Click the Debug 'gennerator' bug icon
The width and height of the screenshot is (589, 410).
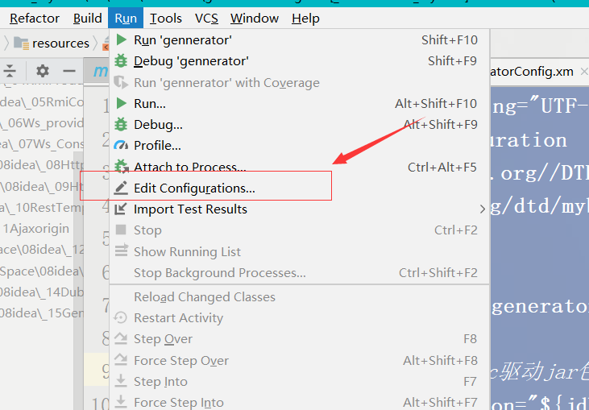pyautogui.click(x=121, y=61)
